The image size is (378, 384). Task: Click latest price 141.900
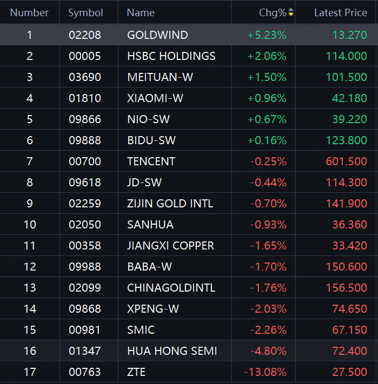point(347,204)
